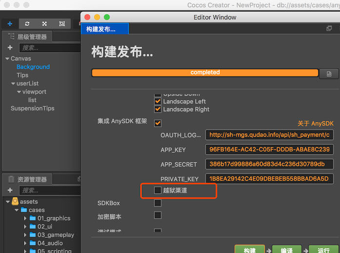Click the hierarchy panel tree icon

pyautogui.click(x=11, y=37)
